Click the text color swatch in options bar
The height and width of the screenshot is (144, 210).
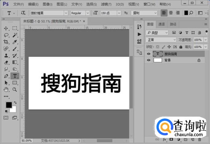[186, 13]
